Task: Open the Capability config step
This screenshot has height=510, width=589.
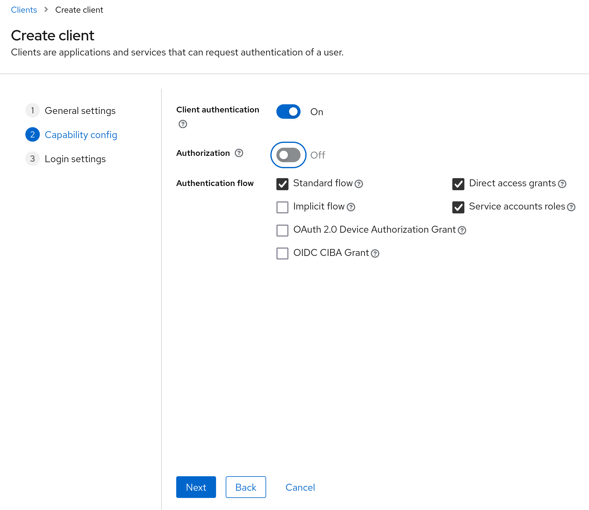Action: 81,135
